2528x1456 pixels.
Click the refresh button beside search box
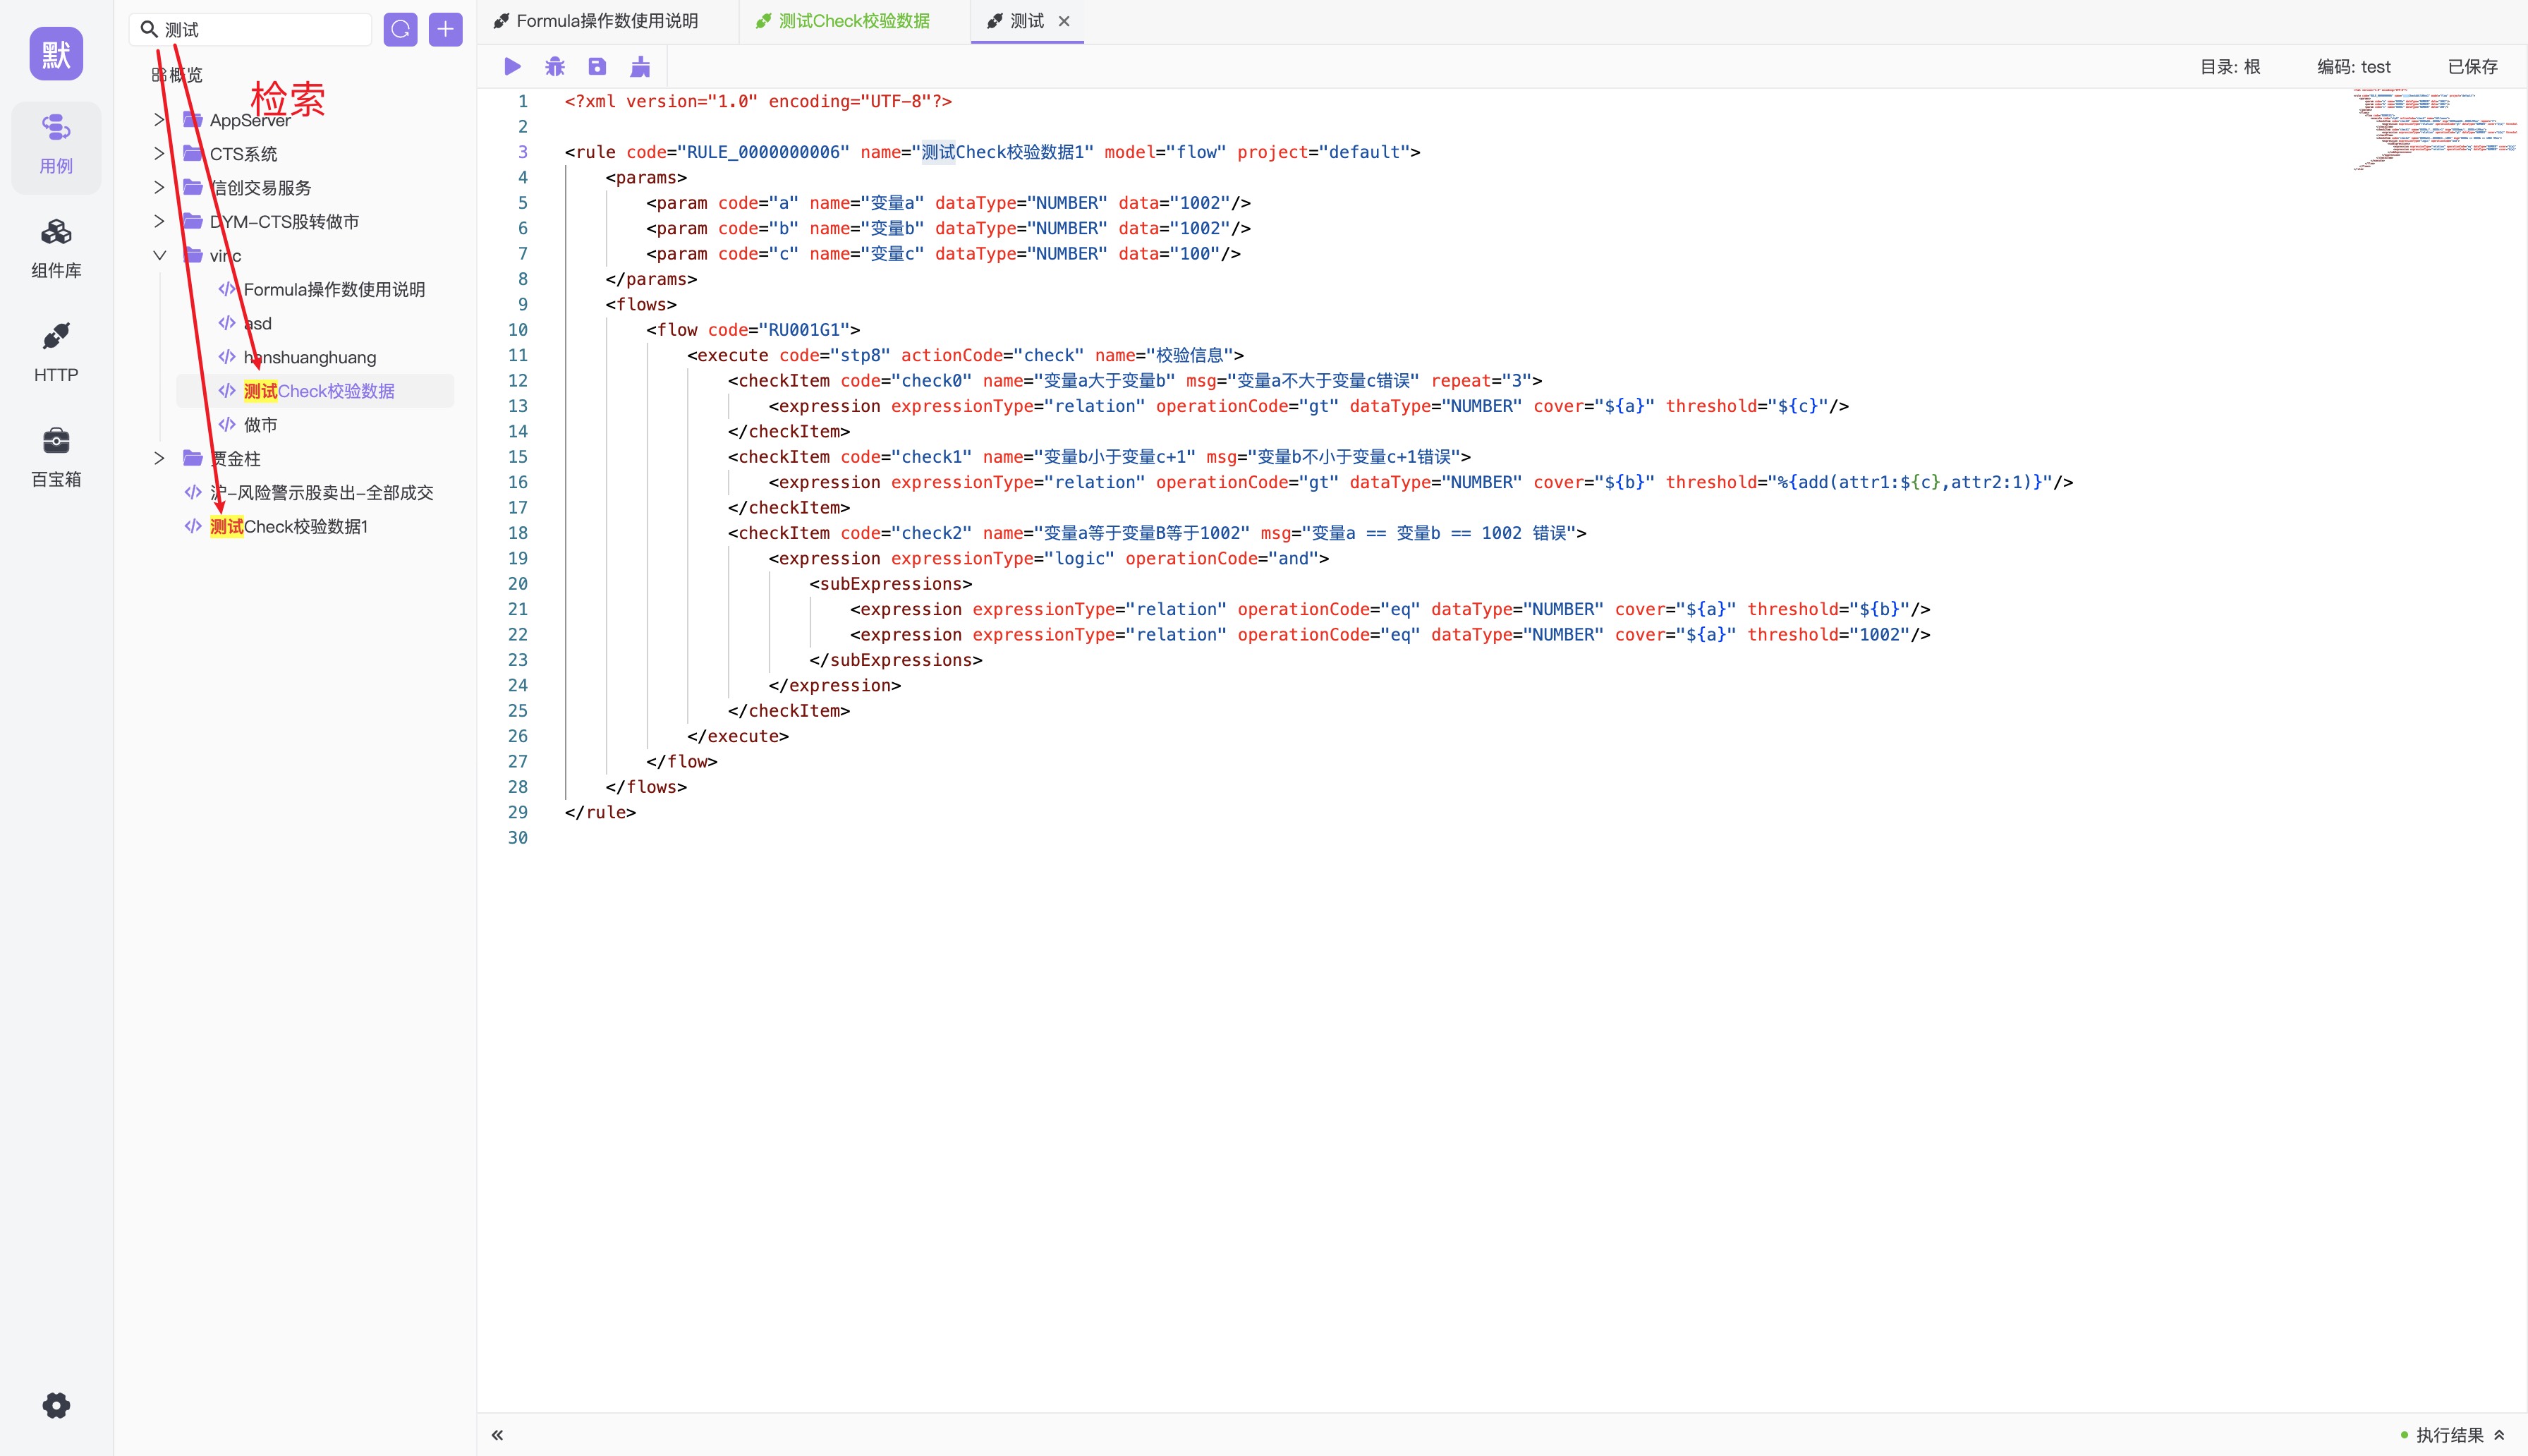[400, 29]
